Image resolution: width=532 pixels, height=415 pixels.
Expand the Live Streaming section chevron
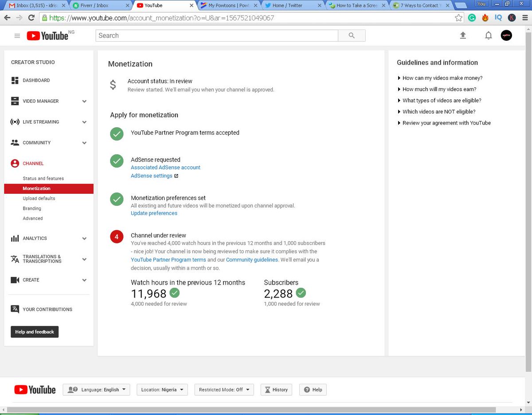coord(84,122)
